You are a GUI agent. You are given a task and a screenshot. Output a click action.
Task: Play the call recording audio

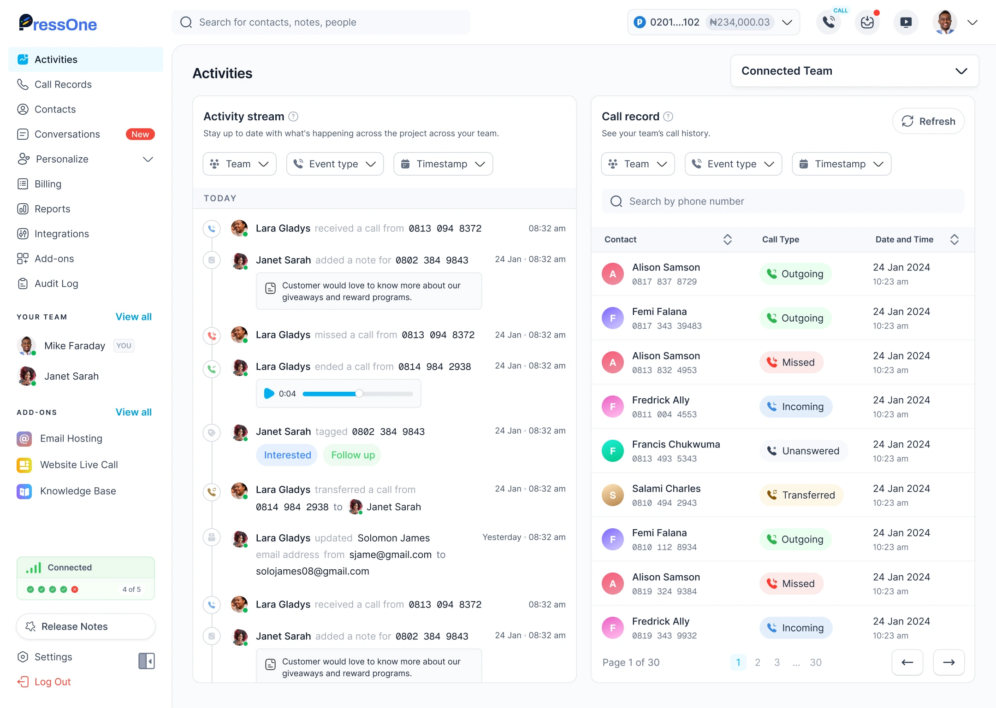tap(269, 394)
